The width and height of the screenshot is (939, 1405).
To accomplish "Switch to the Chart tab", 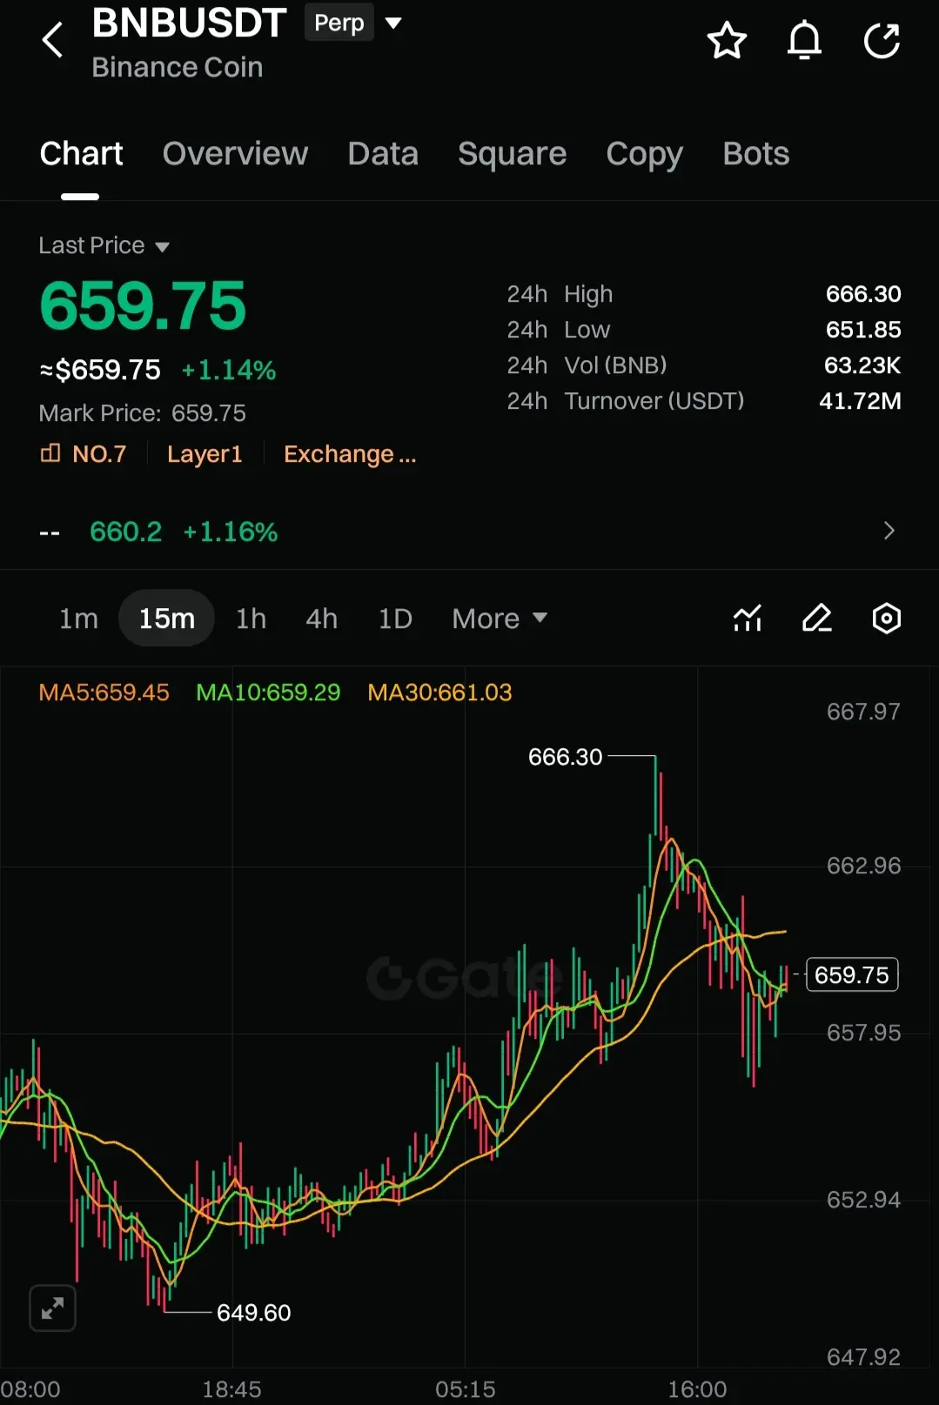I will tap(81, 154).
